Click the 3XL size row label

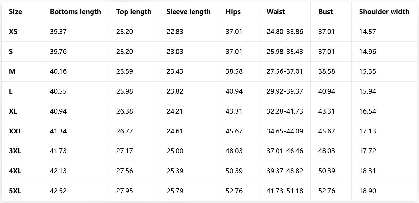[15, 151]
